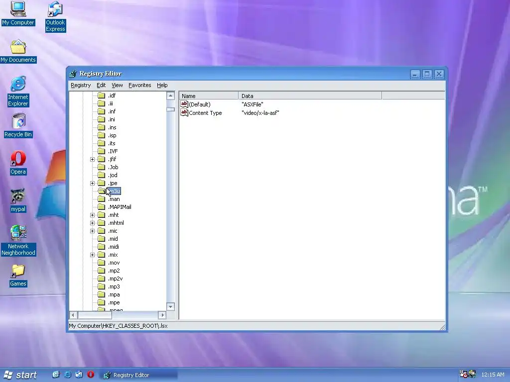Open the Help menu
510x382 pixels.
162,85
